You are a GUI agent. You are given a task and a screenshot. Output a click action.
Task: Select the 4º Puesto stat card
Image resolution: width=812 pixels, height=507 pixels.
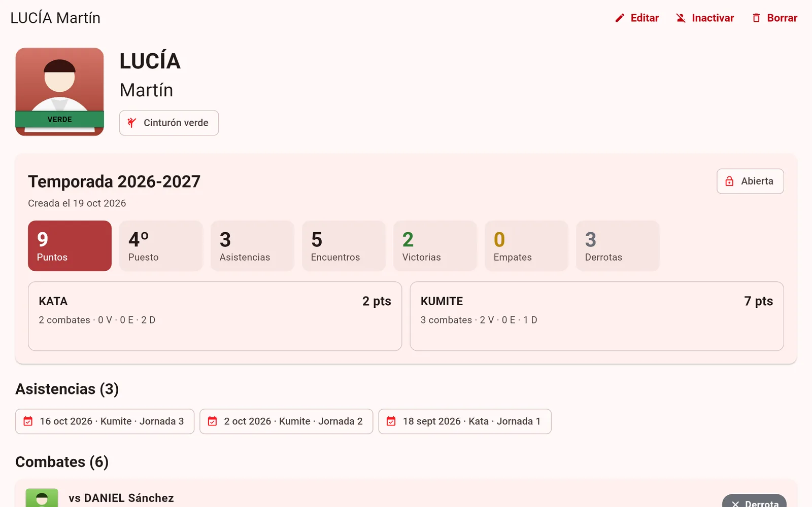161,246
